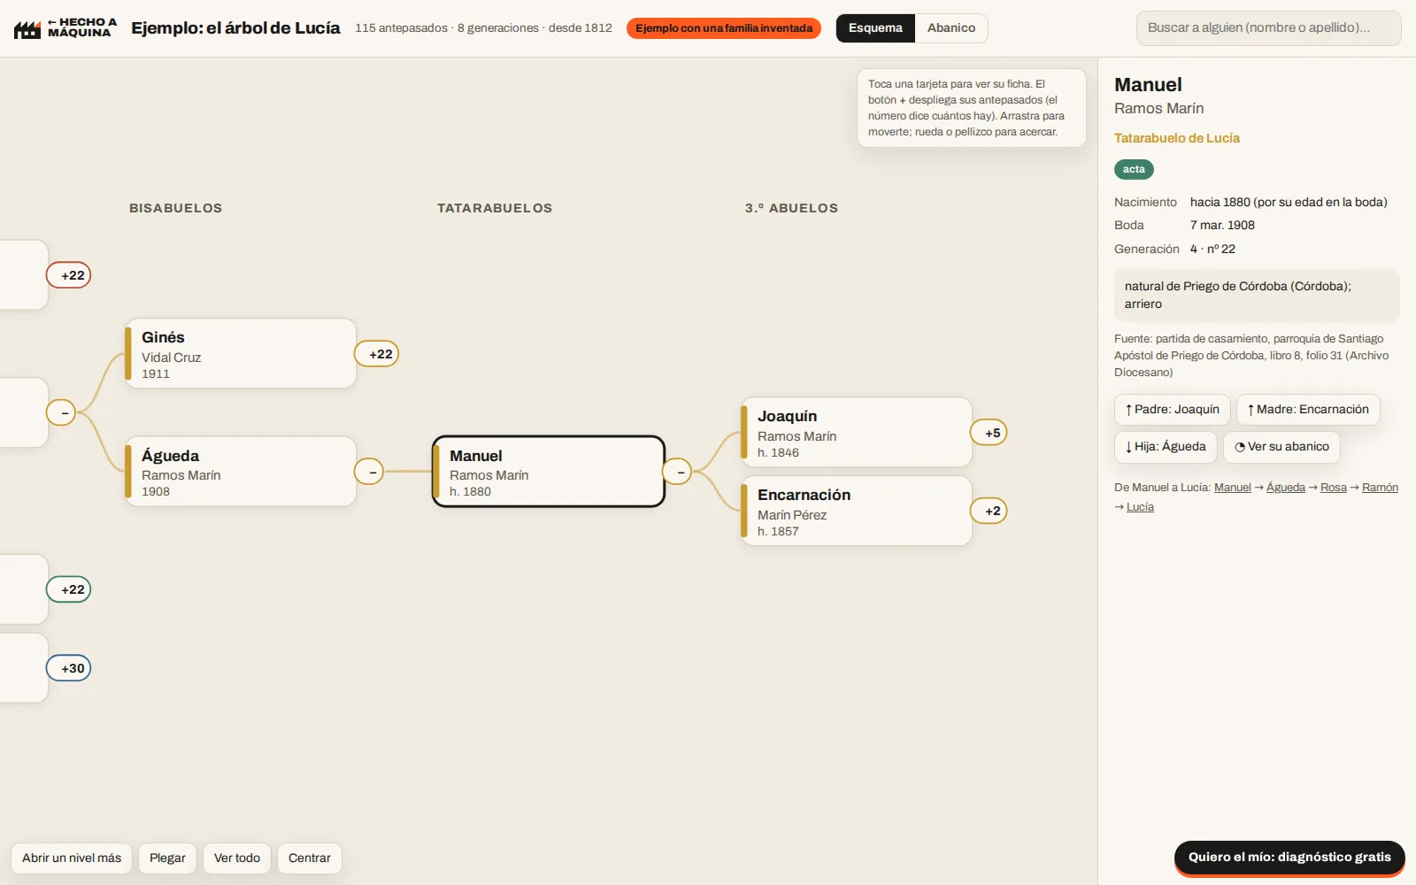Click the 'Abrir un nivel más' button
1416x885 pixels.
click(72, 858)
